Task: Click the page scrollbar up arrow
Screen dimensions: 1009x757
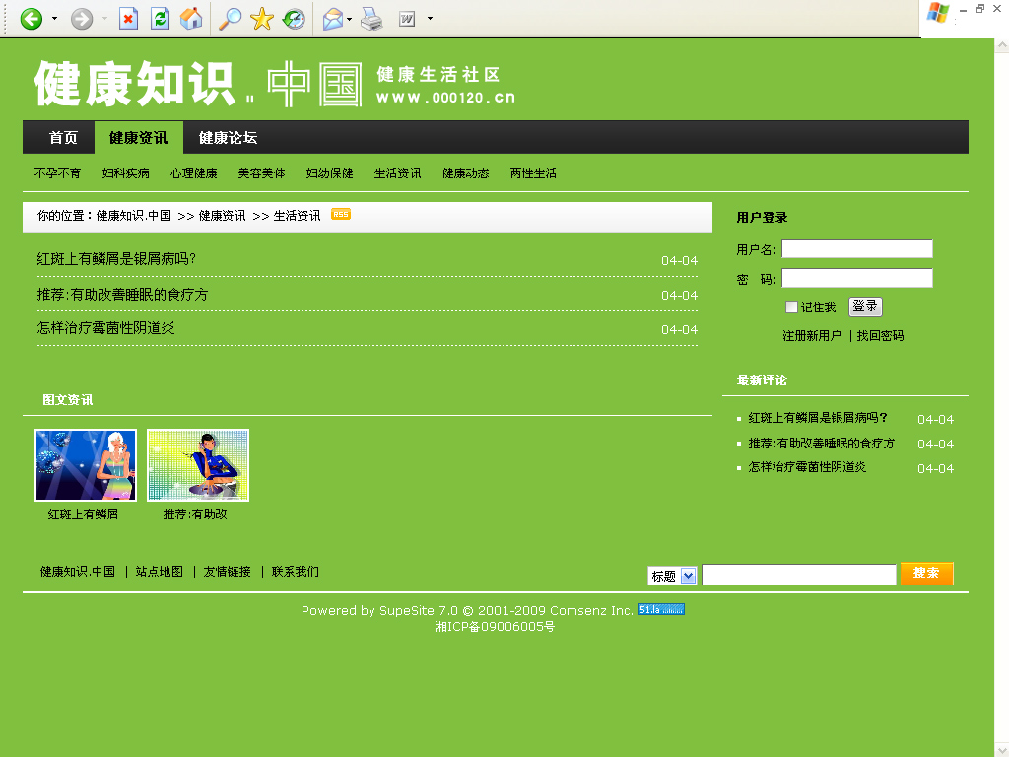Action: pyautogui.click(x=1001, y=45)
